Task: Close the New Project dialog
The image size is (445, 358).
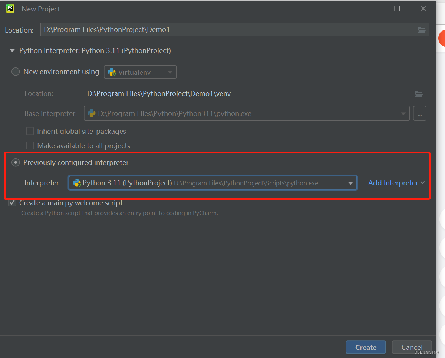Action: pos(423,9)
